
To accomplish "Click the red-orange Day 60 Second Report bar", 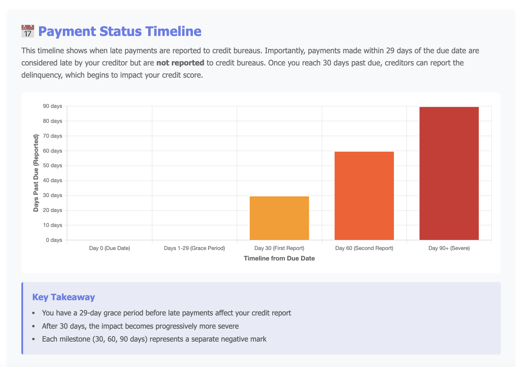I will [364, 196].
